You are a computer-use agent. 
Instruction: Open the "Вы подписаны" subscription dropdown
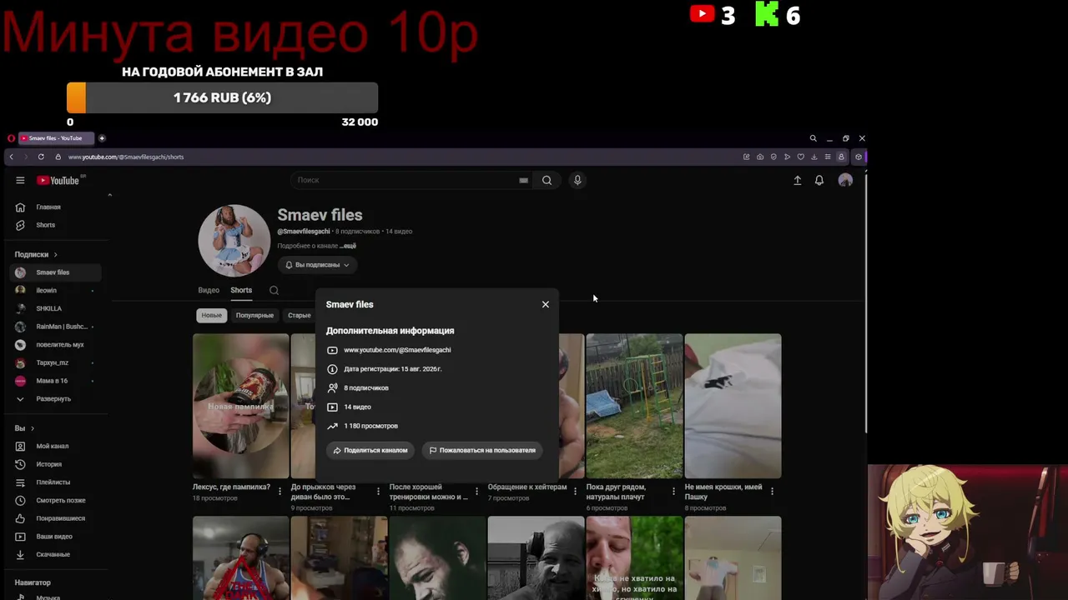point(317,265)
